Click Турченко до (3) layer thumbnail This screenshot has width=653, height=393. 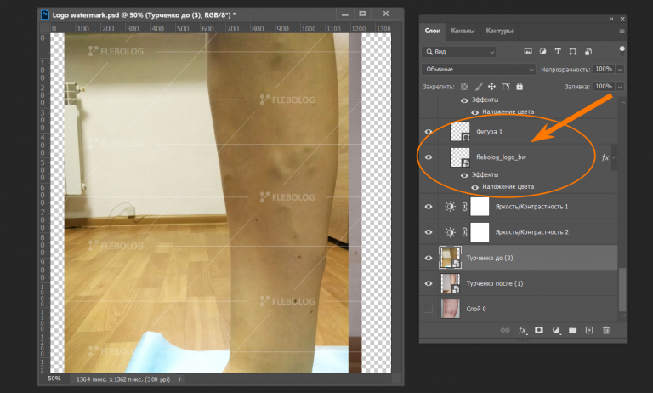point(450,258)
